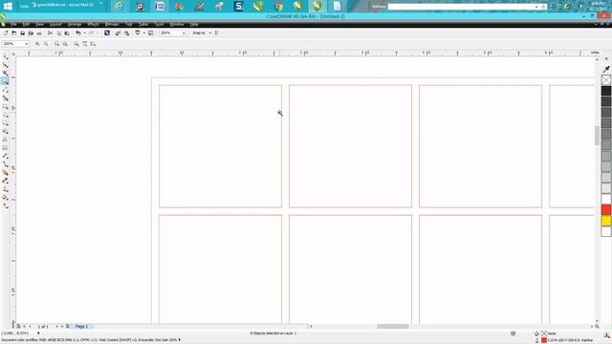Screen dimensions: 612x344
Task: Pick the yellow swatch in the color palette
Action: 606,221
